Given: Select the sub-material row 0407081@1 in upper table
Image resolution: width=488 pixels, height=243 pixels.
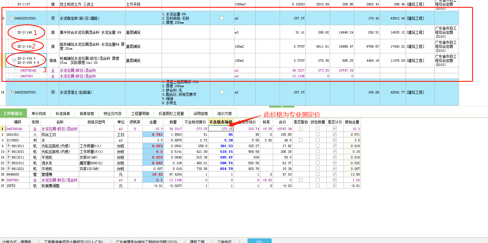Looking at the screenshot, I should (x=28, y=70).
